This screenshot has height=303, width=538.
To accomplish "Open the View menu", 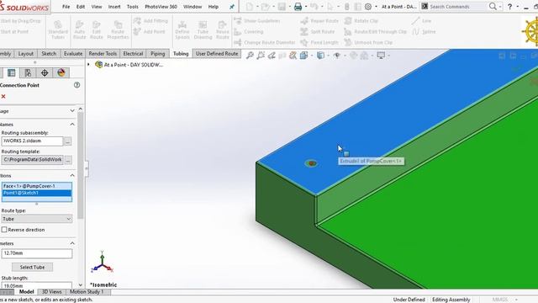I will pyautogui.click(x=97, y=7).
